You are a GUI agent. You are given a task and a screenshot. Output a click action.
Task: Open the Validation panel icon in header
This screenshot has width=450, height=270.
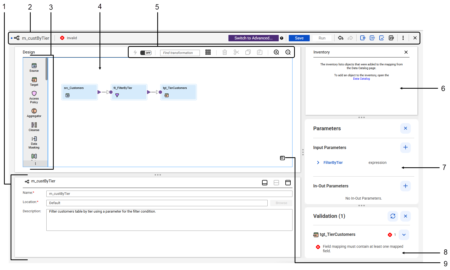[382, 38]
